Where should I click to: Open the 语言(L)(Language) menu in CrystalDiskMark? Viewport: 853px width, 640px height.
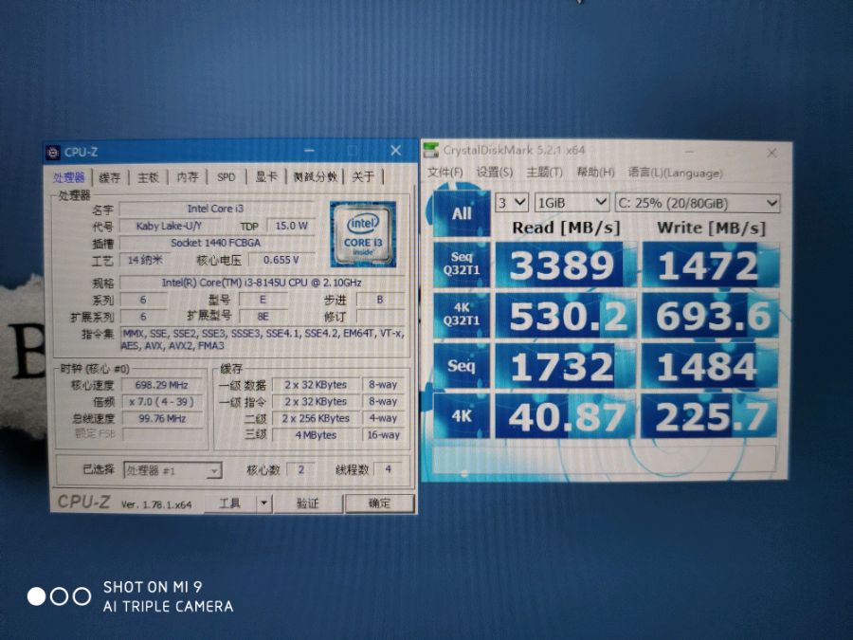(x=675, y=174)
